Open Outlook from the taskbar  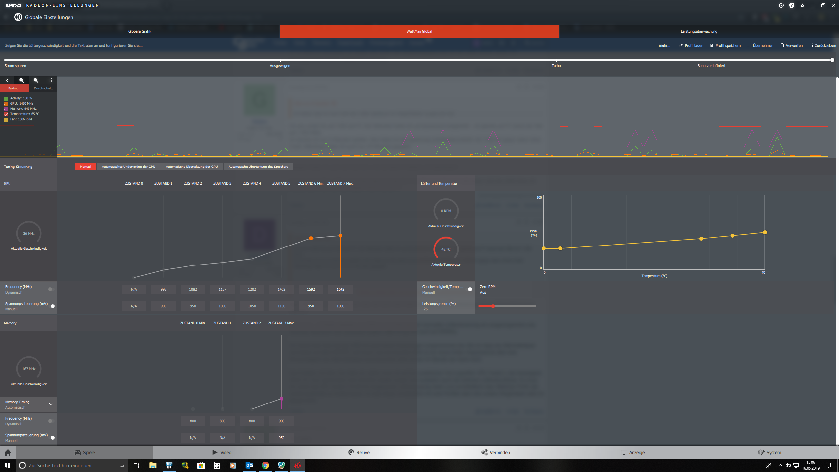point(249,465)
